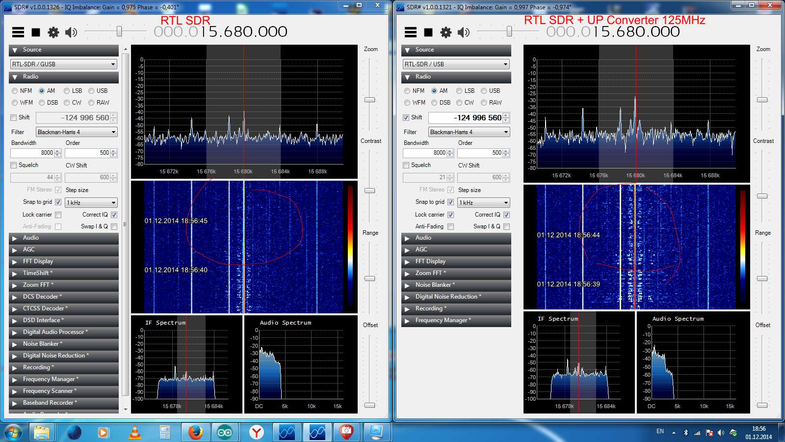The width and height of the screenshot is (785, 442).
Task: Expand Baseband Recorder panel
Action: 64,403
